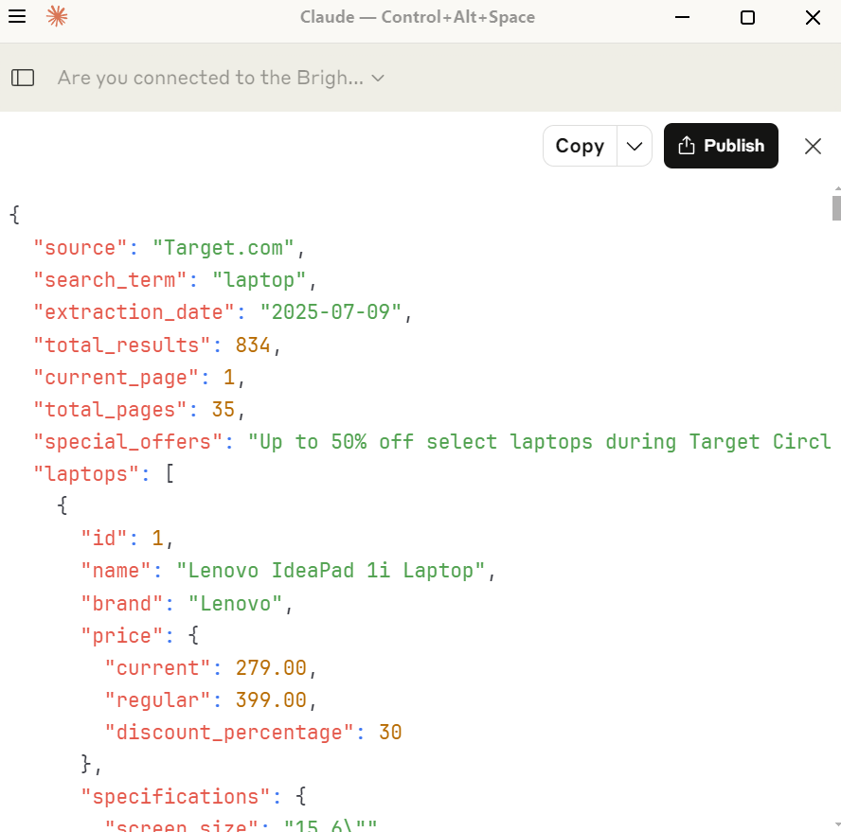
Task: Click the Claude starburst logo
Action: (x=57, y=17)
